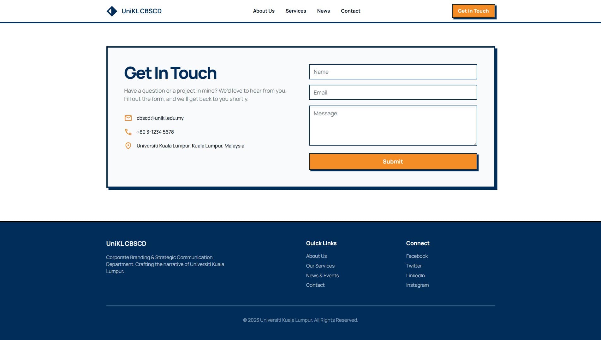Image resolution: width=601 pixels, height=340 pixels.
Task: Open the LinkedIn link under Connect
Action: click(x=415, y=275)
